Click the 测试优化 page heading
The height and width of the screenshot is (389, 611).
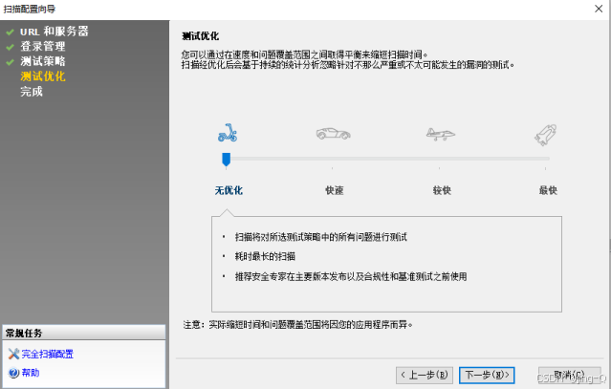(x=200, y=36)
